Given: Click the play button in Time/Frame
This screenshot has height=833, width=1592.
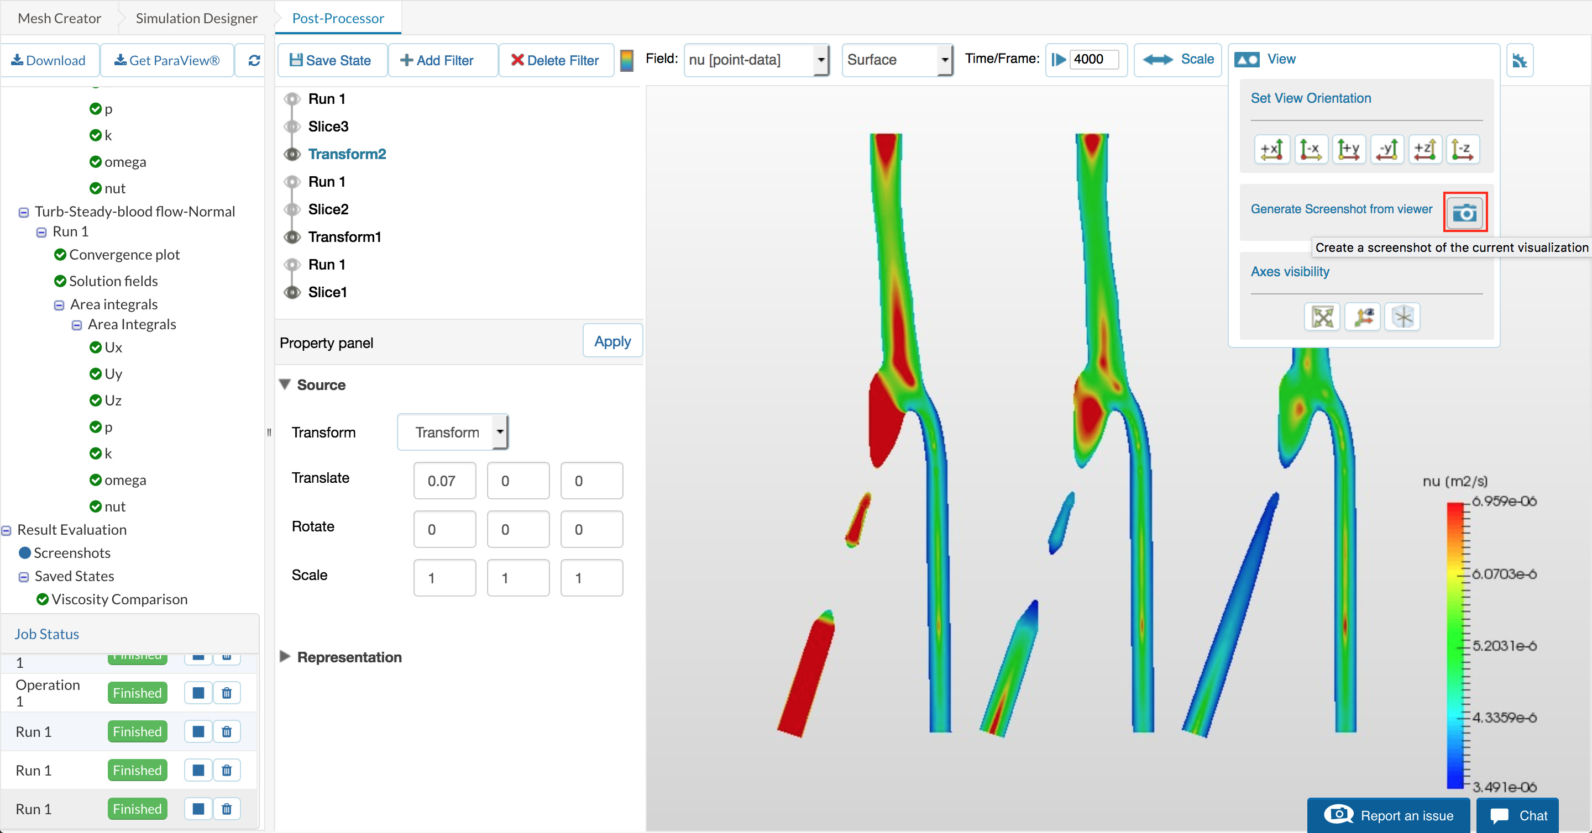Looking at the screenshot, I should pos(1059,60).
